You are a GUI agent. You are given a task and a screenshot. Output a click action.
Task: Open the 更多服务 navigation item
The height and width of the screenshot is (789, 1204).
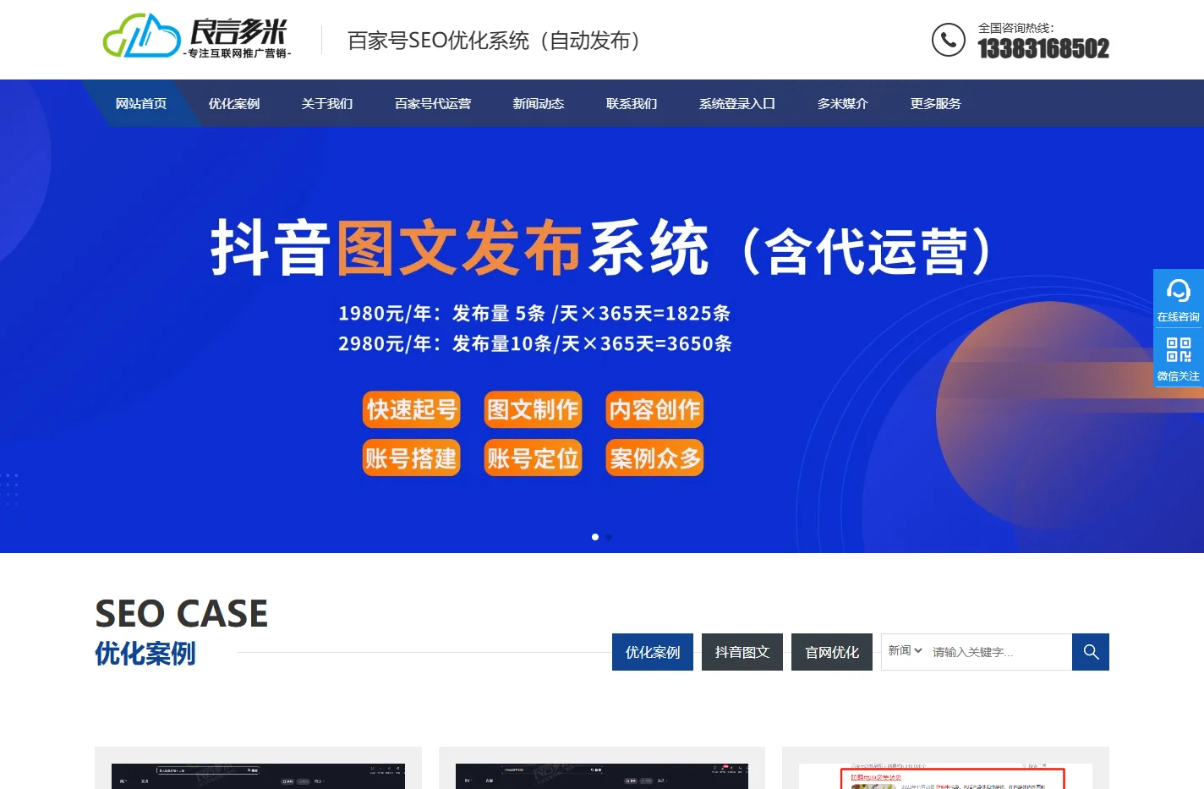tap(936, 103)
